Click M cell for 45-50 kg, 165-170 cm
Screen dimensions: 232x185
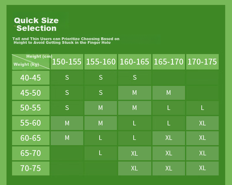coord(169,93)
